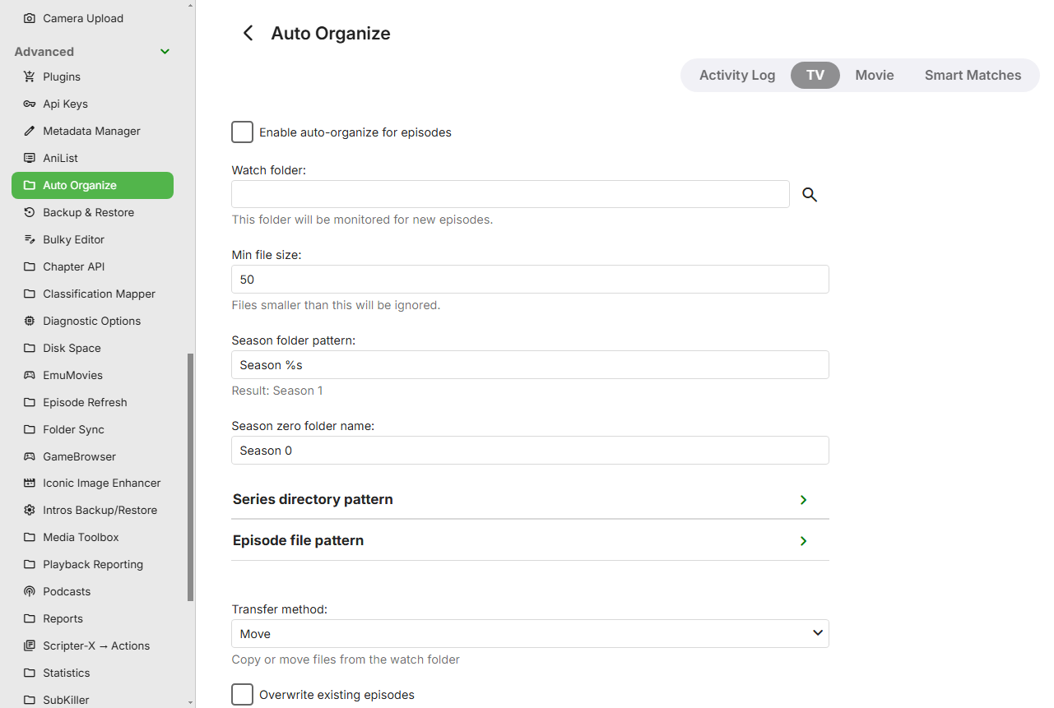Click the Diagnostic Options chip icon
Image resolution: width=1054 pixels, height=708 pixels.
click(30, 321)
